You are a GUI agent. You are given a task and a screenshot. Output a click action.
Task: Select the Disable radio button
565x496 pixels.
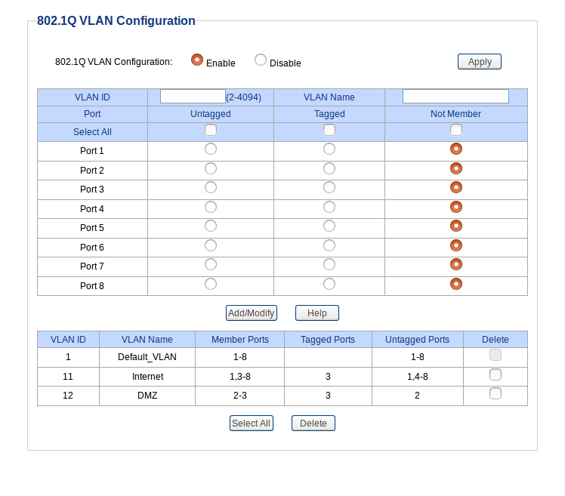click(x=260, y=60)
